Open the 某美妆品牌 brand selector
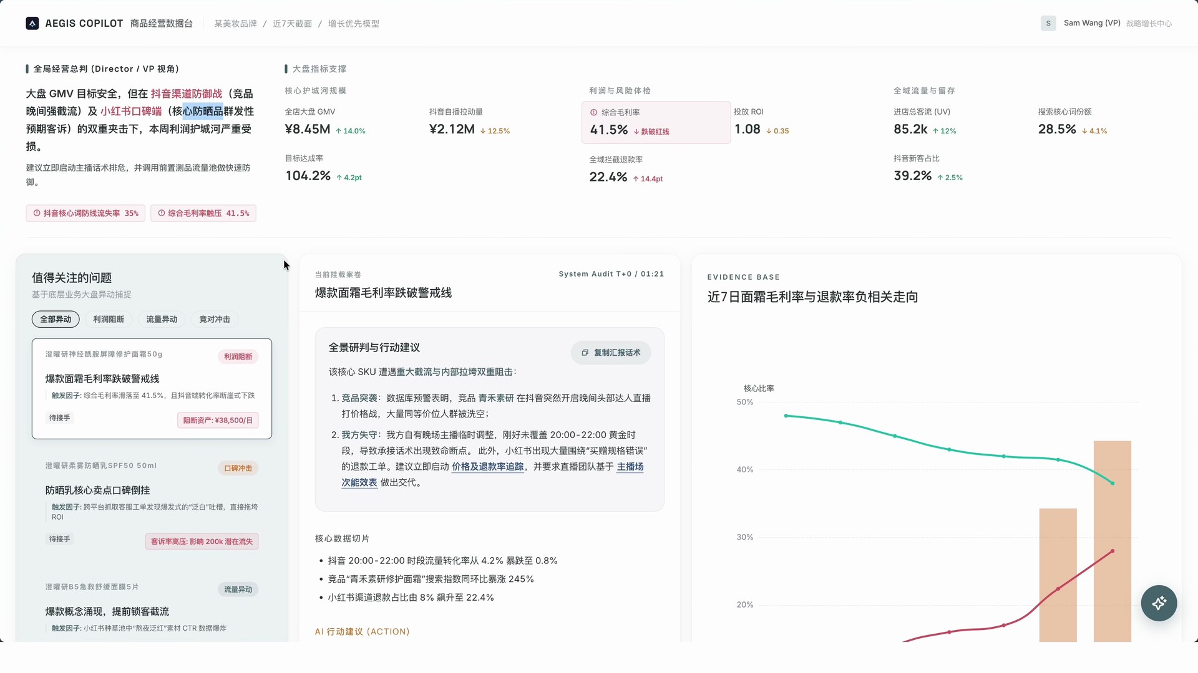The image size is (1198, 673). (235, 23)
